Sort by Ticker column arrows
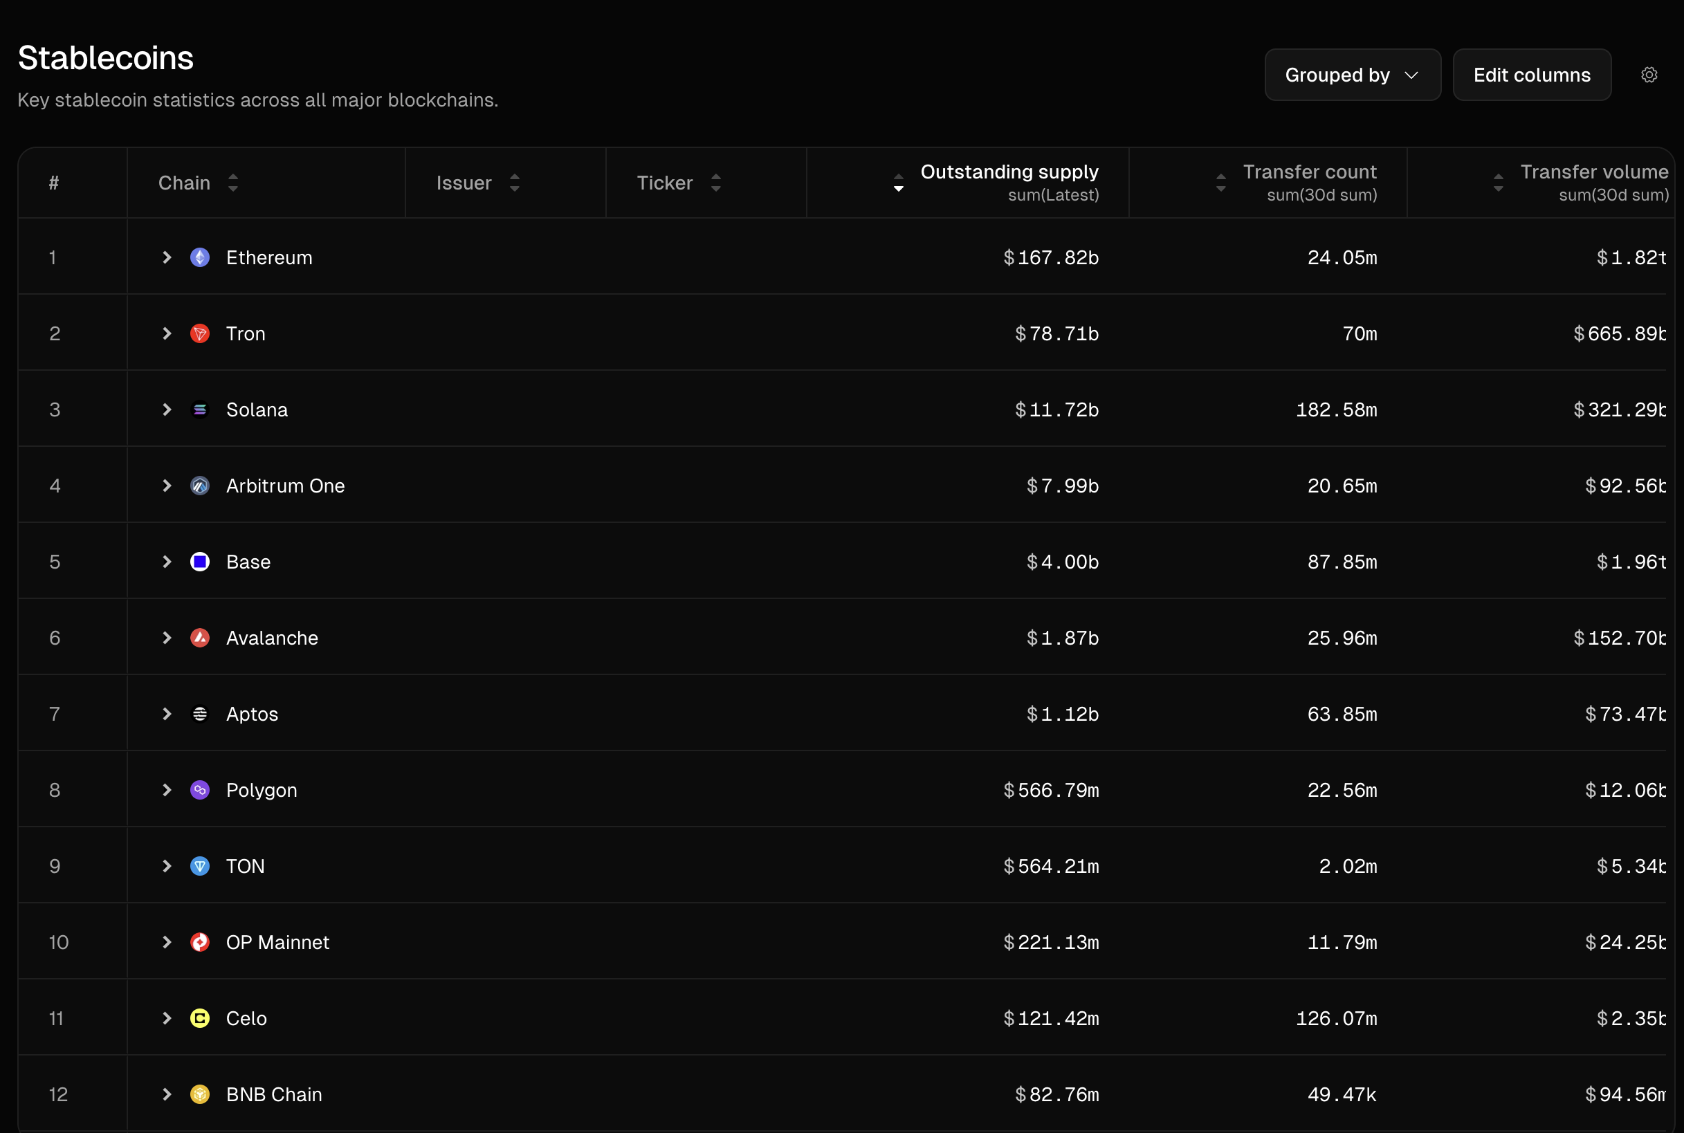The image size is (1684, 1133). pyautogui.click(x=715, y=183)
